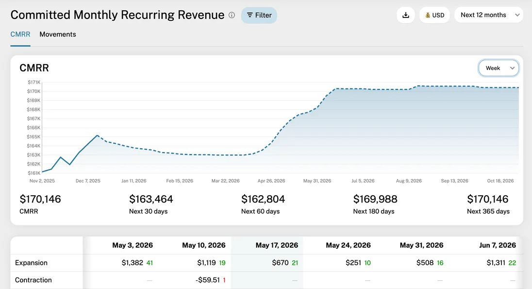Click the red contraction count 1 indicator
The height and width of the screenshot is (289, 532).
coord(225,280)
